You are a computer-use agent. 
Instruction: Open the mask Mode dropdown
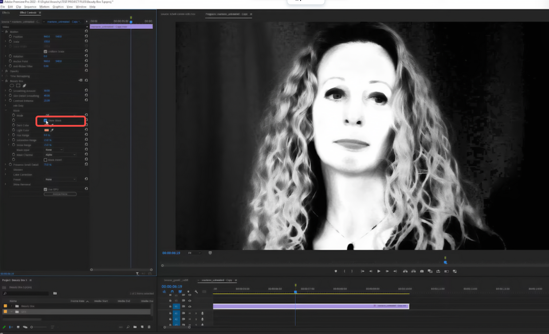point(60,115)
